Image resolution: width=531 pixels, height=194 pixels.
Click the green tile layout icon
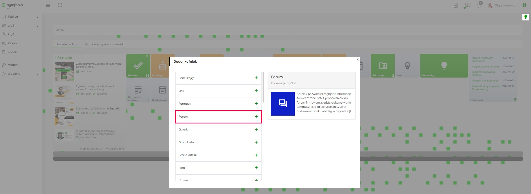(x=525, y=5)
